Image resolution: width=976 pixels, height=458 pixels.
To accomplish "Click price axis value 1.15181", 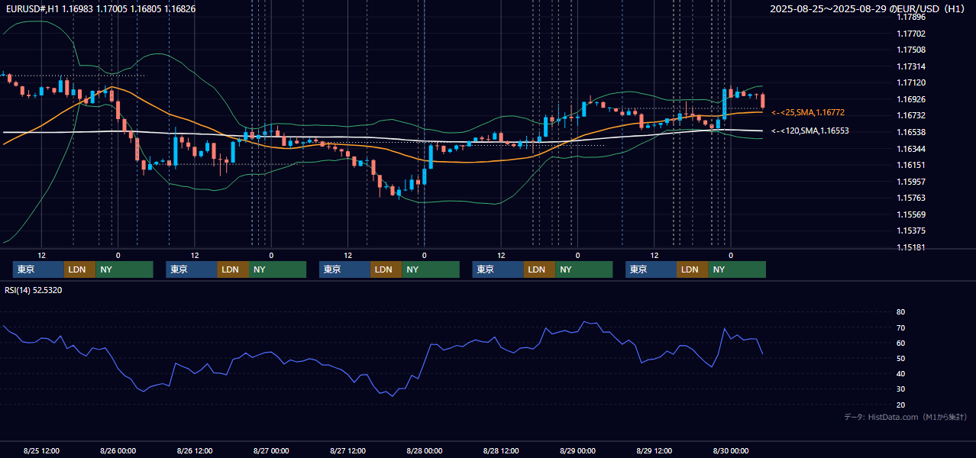I will pyautogui.click(x=910, y=247).
